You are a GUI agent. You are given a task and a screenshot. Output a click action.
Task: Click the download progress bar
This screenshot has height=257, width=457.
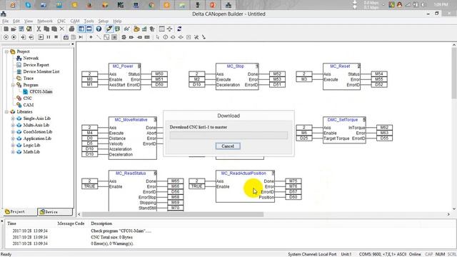pyautogui.click(x=228, y=135)
